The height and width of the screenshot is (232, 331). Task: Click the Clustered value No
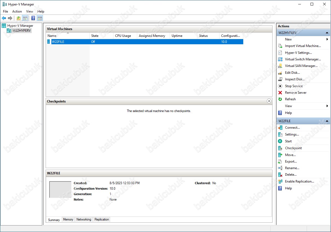214,183
